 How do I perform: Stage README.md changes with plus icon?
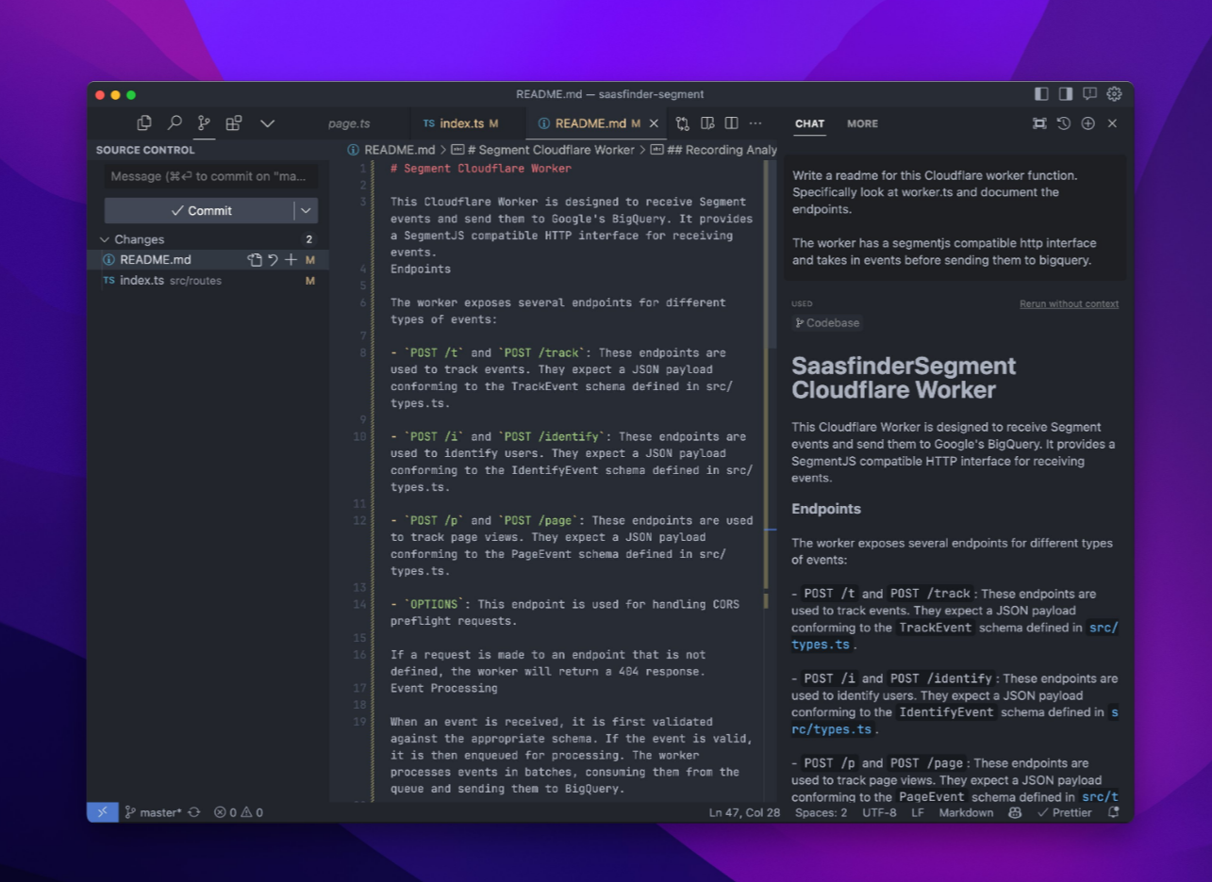click(291, 260)
